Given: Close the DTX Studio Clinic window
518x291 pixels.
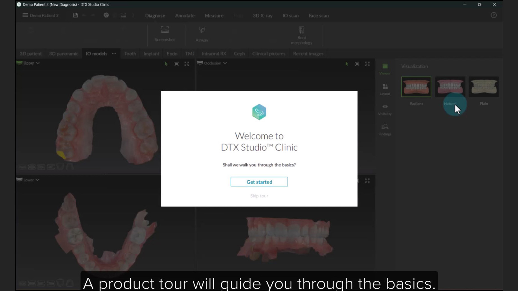Looking at the screenshot, I should click(494, 4).
